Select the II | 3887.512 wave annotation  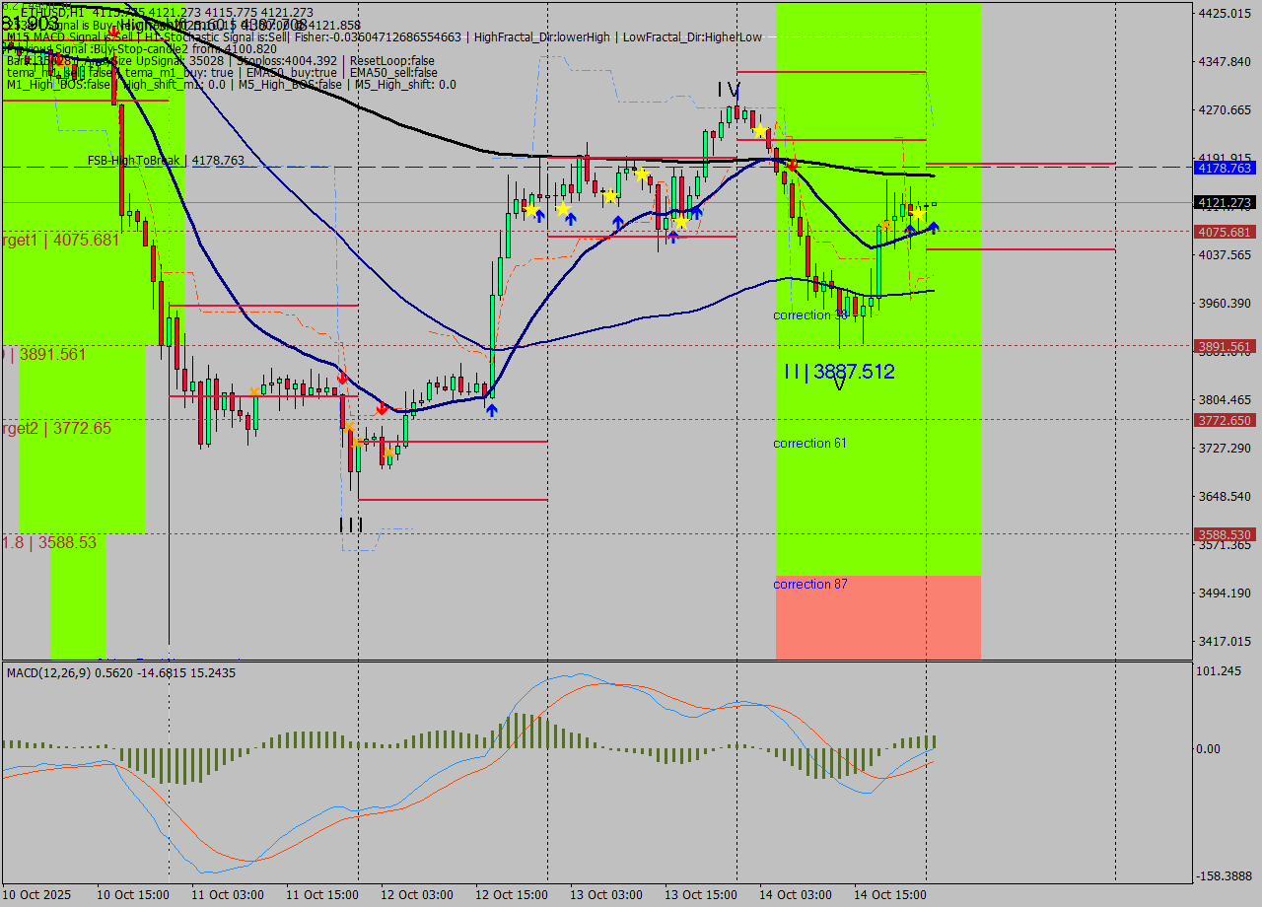pos(839,372)
